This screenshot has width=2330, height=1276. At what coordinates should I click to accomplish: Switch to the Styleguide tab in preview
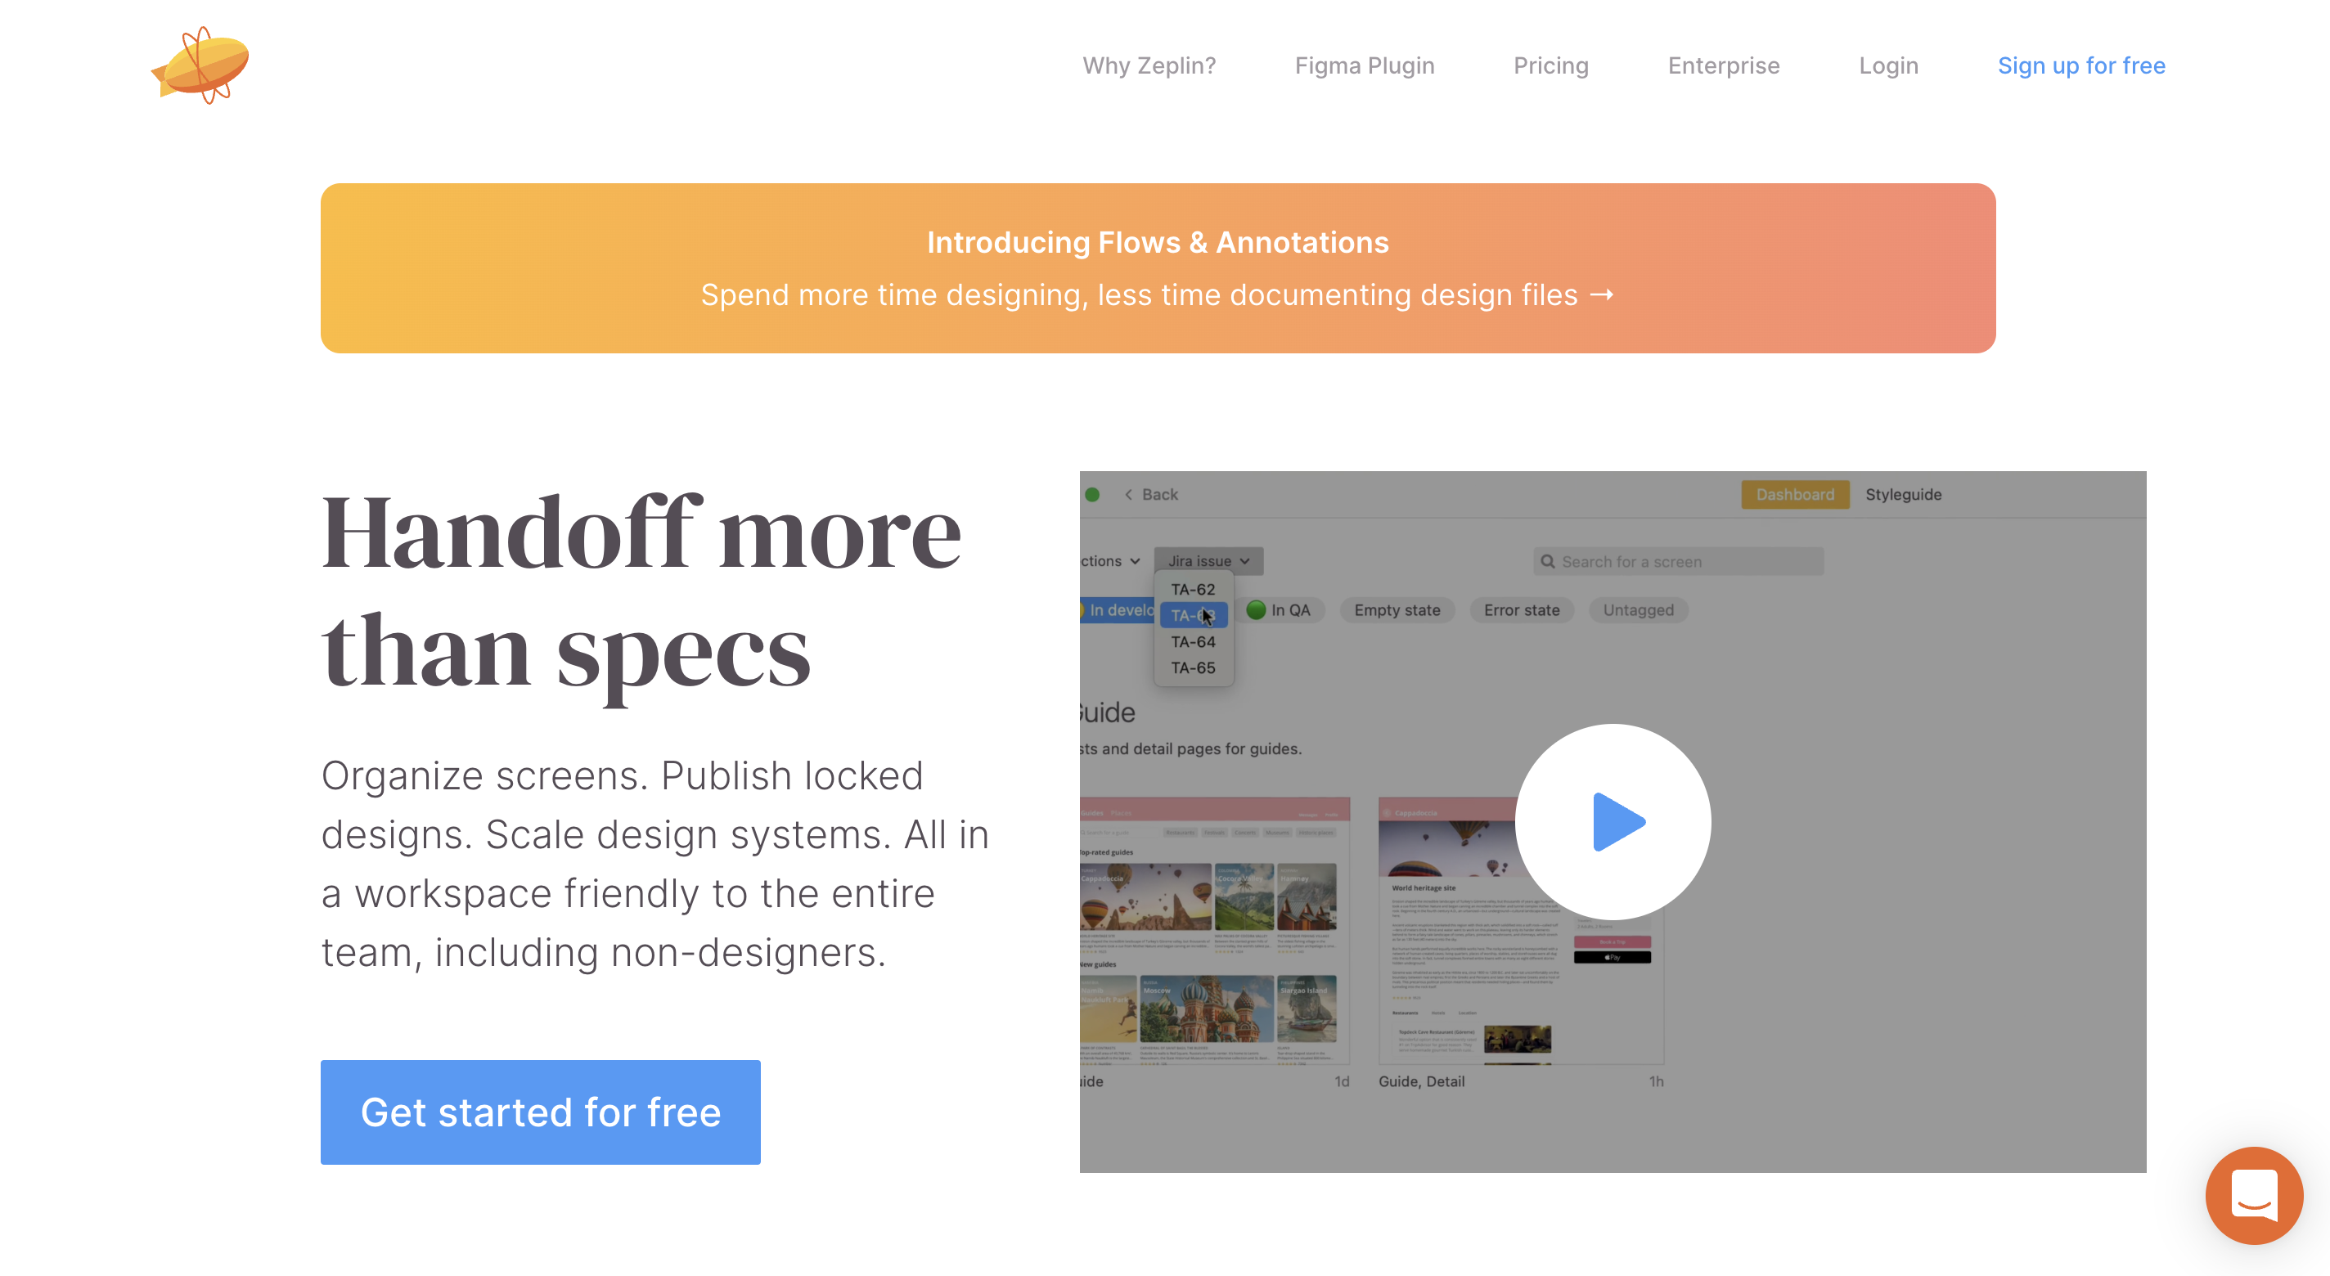(1902, 495)
